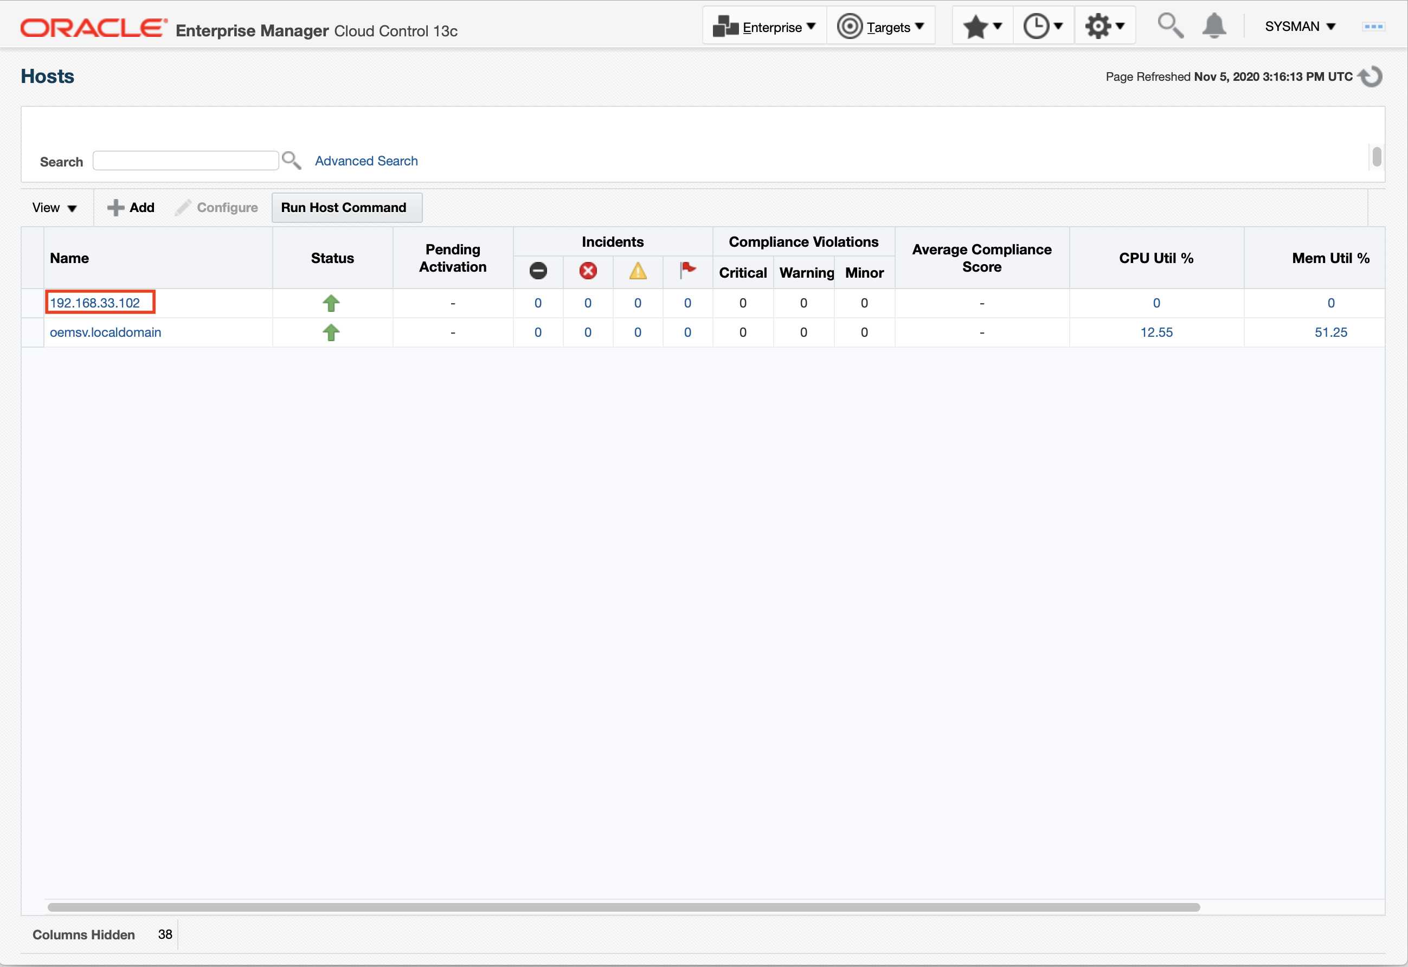
Task: Click the CPU Util % column header
Action: click(x=1156, y=258)
